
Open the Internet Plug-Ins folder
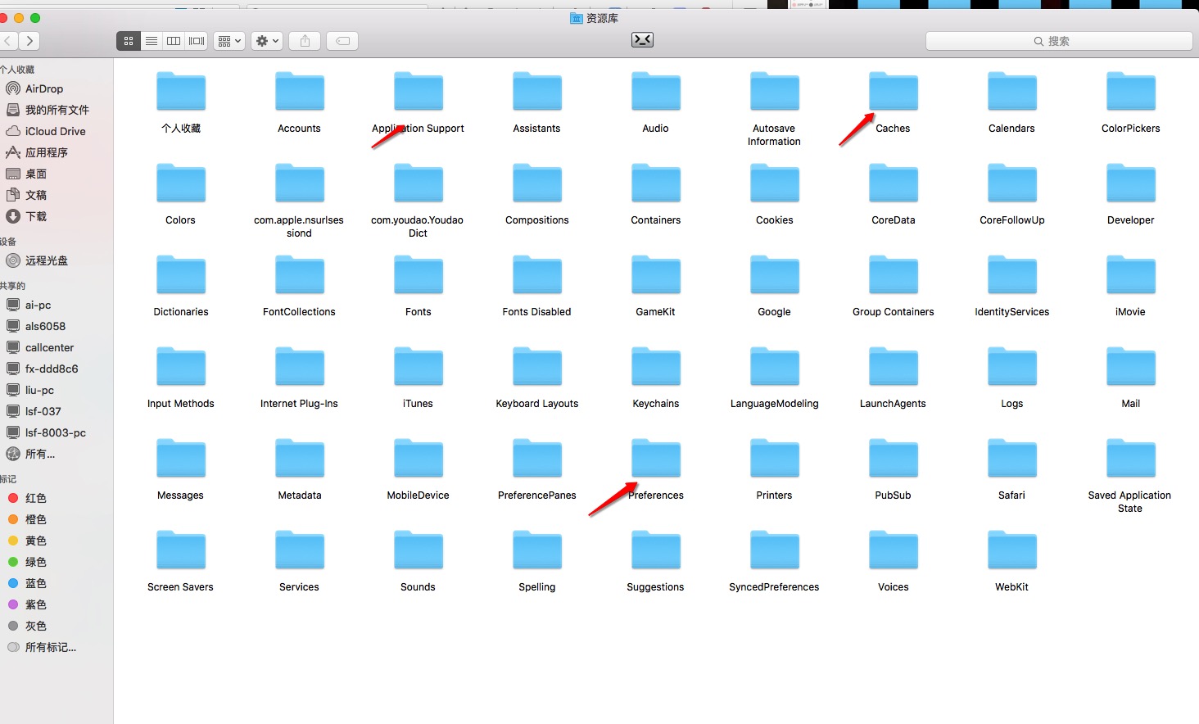tap(299, 367)
